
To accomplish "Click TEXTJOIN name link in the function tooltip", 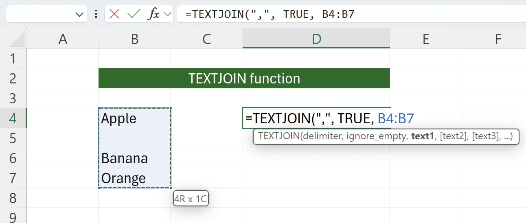I will point(279,137).
